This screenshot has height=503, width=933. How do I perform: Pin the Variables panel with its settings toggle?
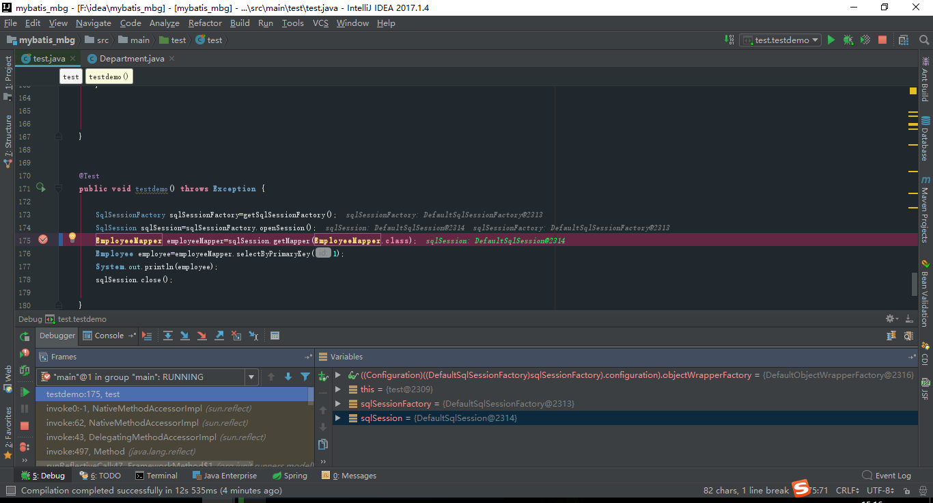pos(913,356)
